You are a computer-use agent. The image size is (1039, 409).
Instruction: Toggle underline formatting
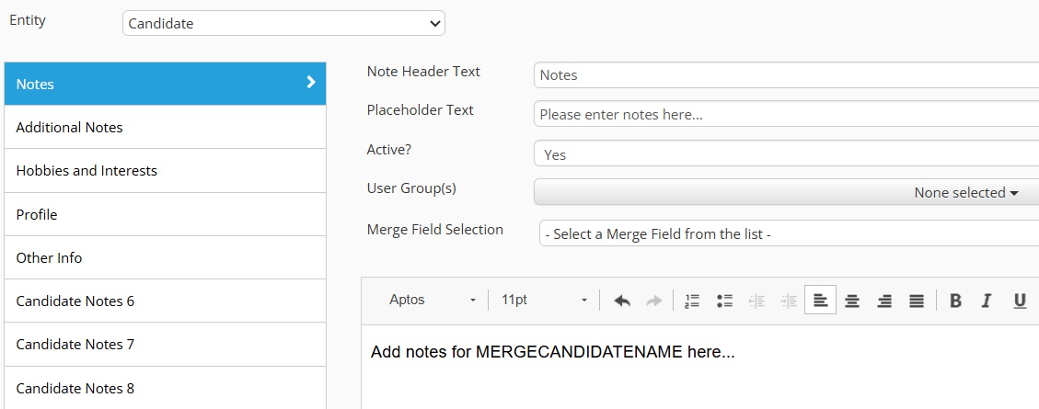coord(1020,301)
